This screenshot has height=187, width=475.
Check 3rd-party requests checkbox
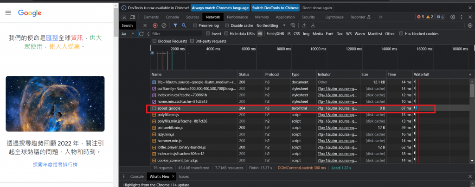click(192, 41)
